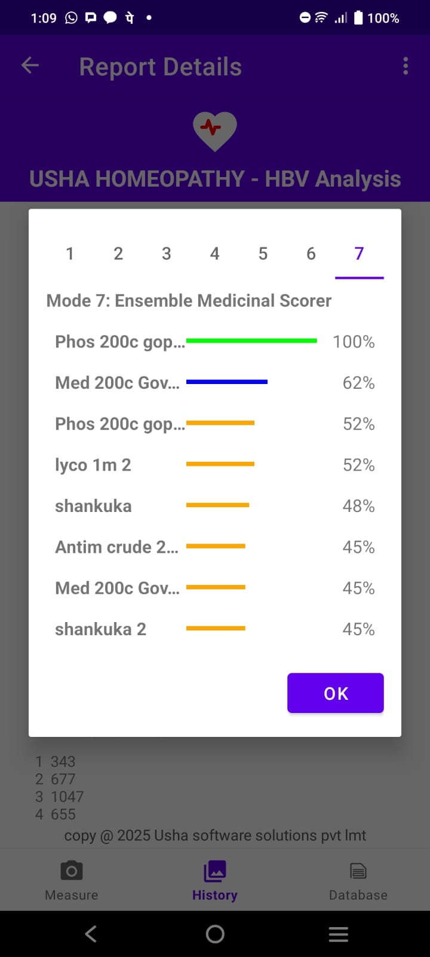Image resolution: width=430 pixels, height=957 pixels.
Task: Open the Android recent apps button
Action: [x=338, y=934]
